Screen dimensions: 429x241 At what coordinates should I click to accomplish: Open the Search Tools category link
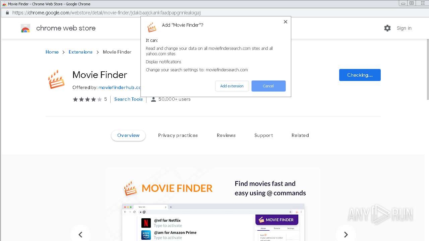pyautogui.click(x=128, y=99)
